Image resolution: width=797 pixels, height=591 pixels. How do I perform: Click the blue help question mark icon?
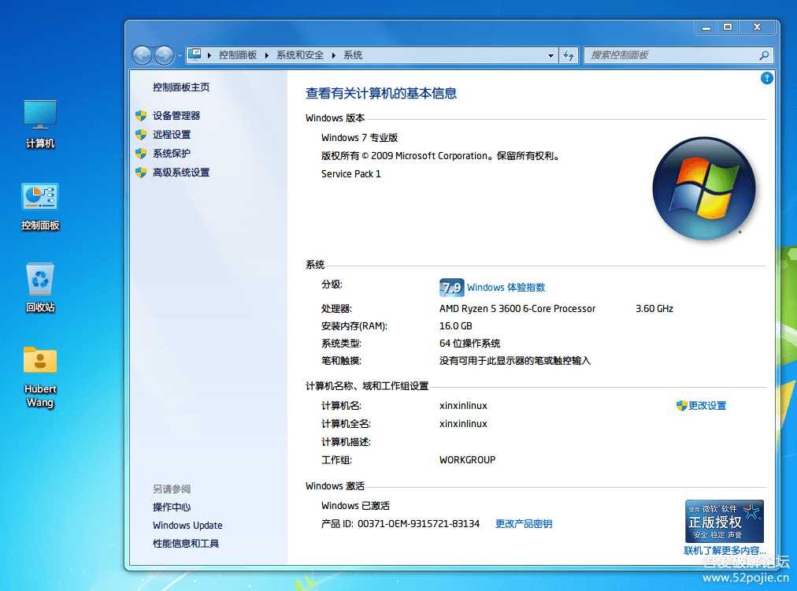coord(766,78)
